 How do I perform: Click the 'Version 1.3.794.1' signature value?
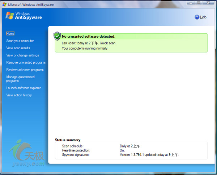[x=149, y=155]
